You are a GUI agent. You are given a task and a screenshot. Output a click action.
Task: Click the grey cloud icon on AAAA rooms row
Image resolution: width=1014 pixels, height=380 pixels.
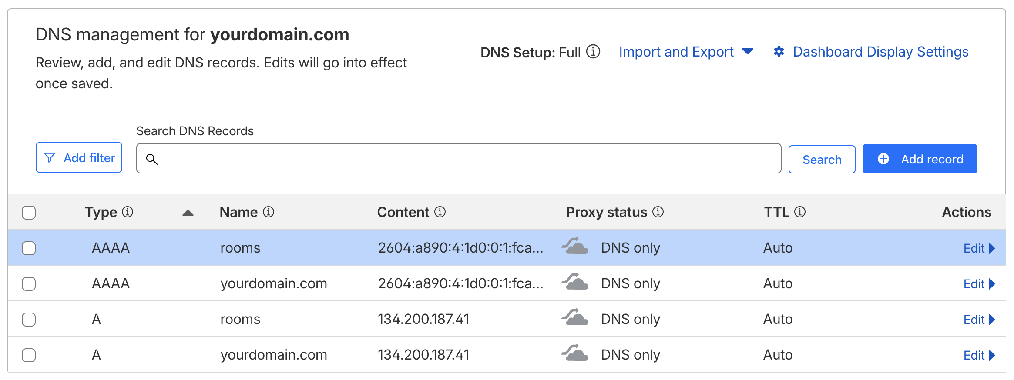coord(575,247)
